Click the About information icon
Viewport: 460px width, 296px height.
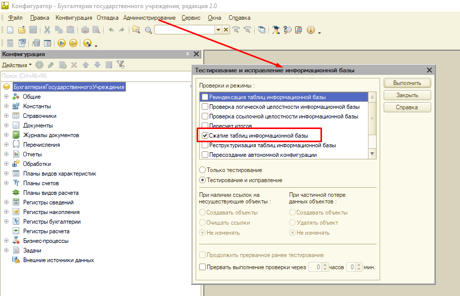[311, 30]
